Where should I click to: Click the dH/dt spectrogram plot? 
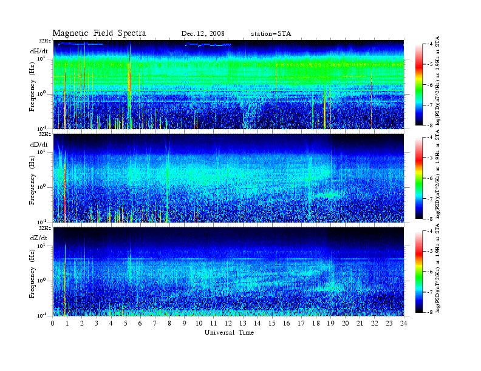pyautogui.click(x=228, y=84)
